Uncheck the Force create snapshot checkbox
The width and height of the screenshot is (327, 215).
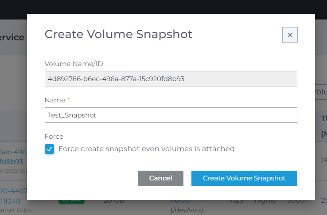tap(50, 149)
